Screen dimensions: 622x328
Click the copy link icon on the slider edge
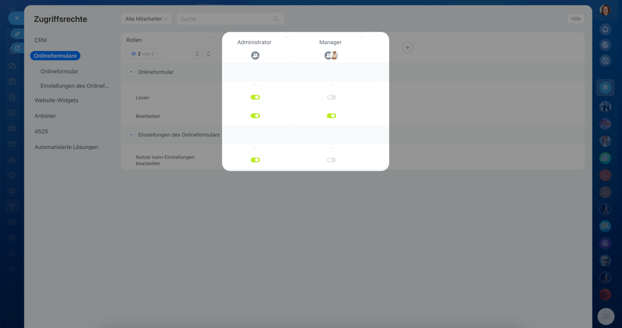point(17,34)
